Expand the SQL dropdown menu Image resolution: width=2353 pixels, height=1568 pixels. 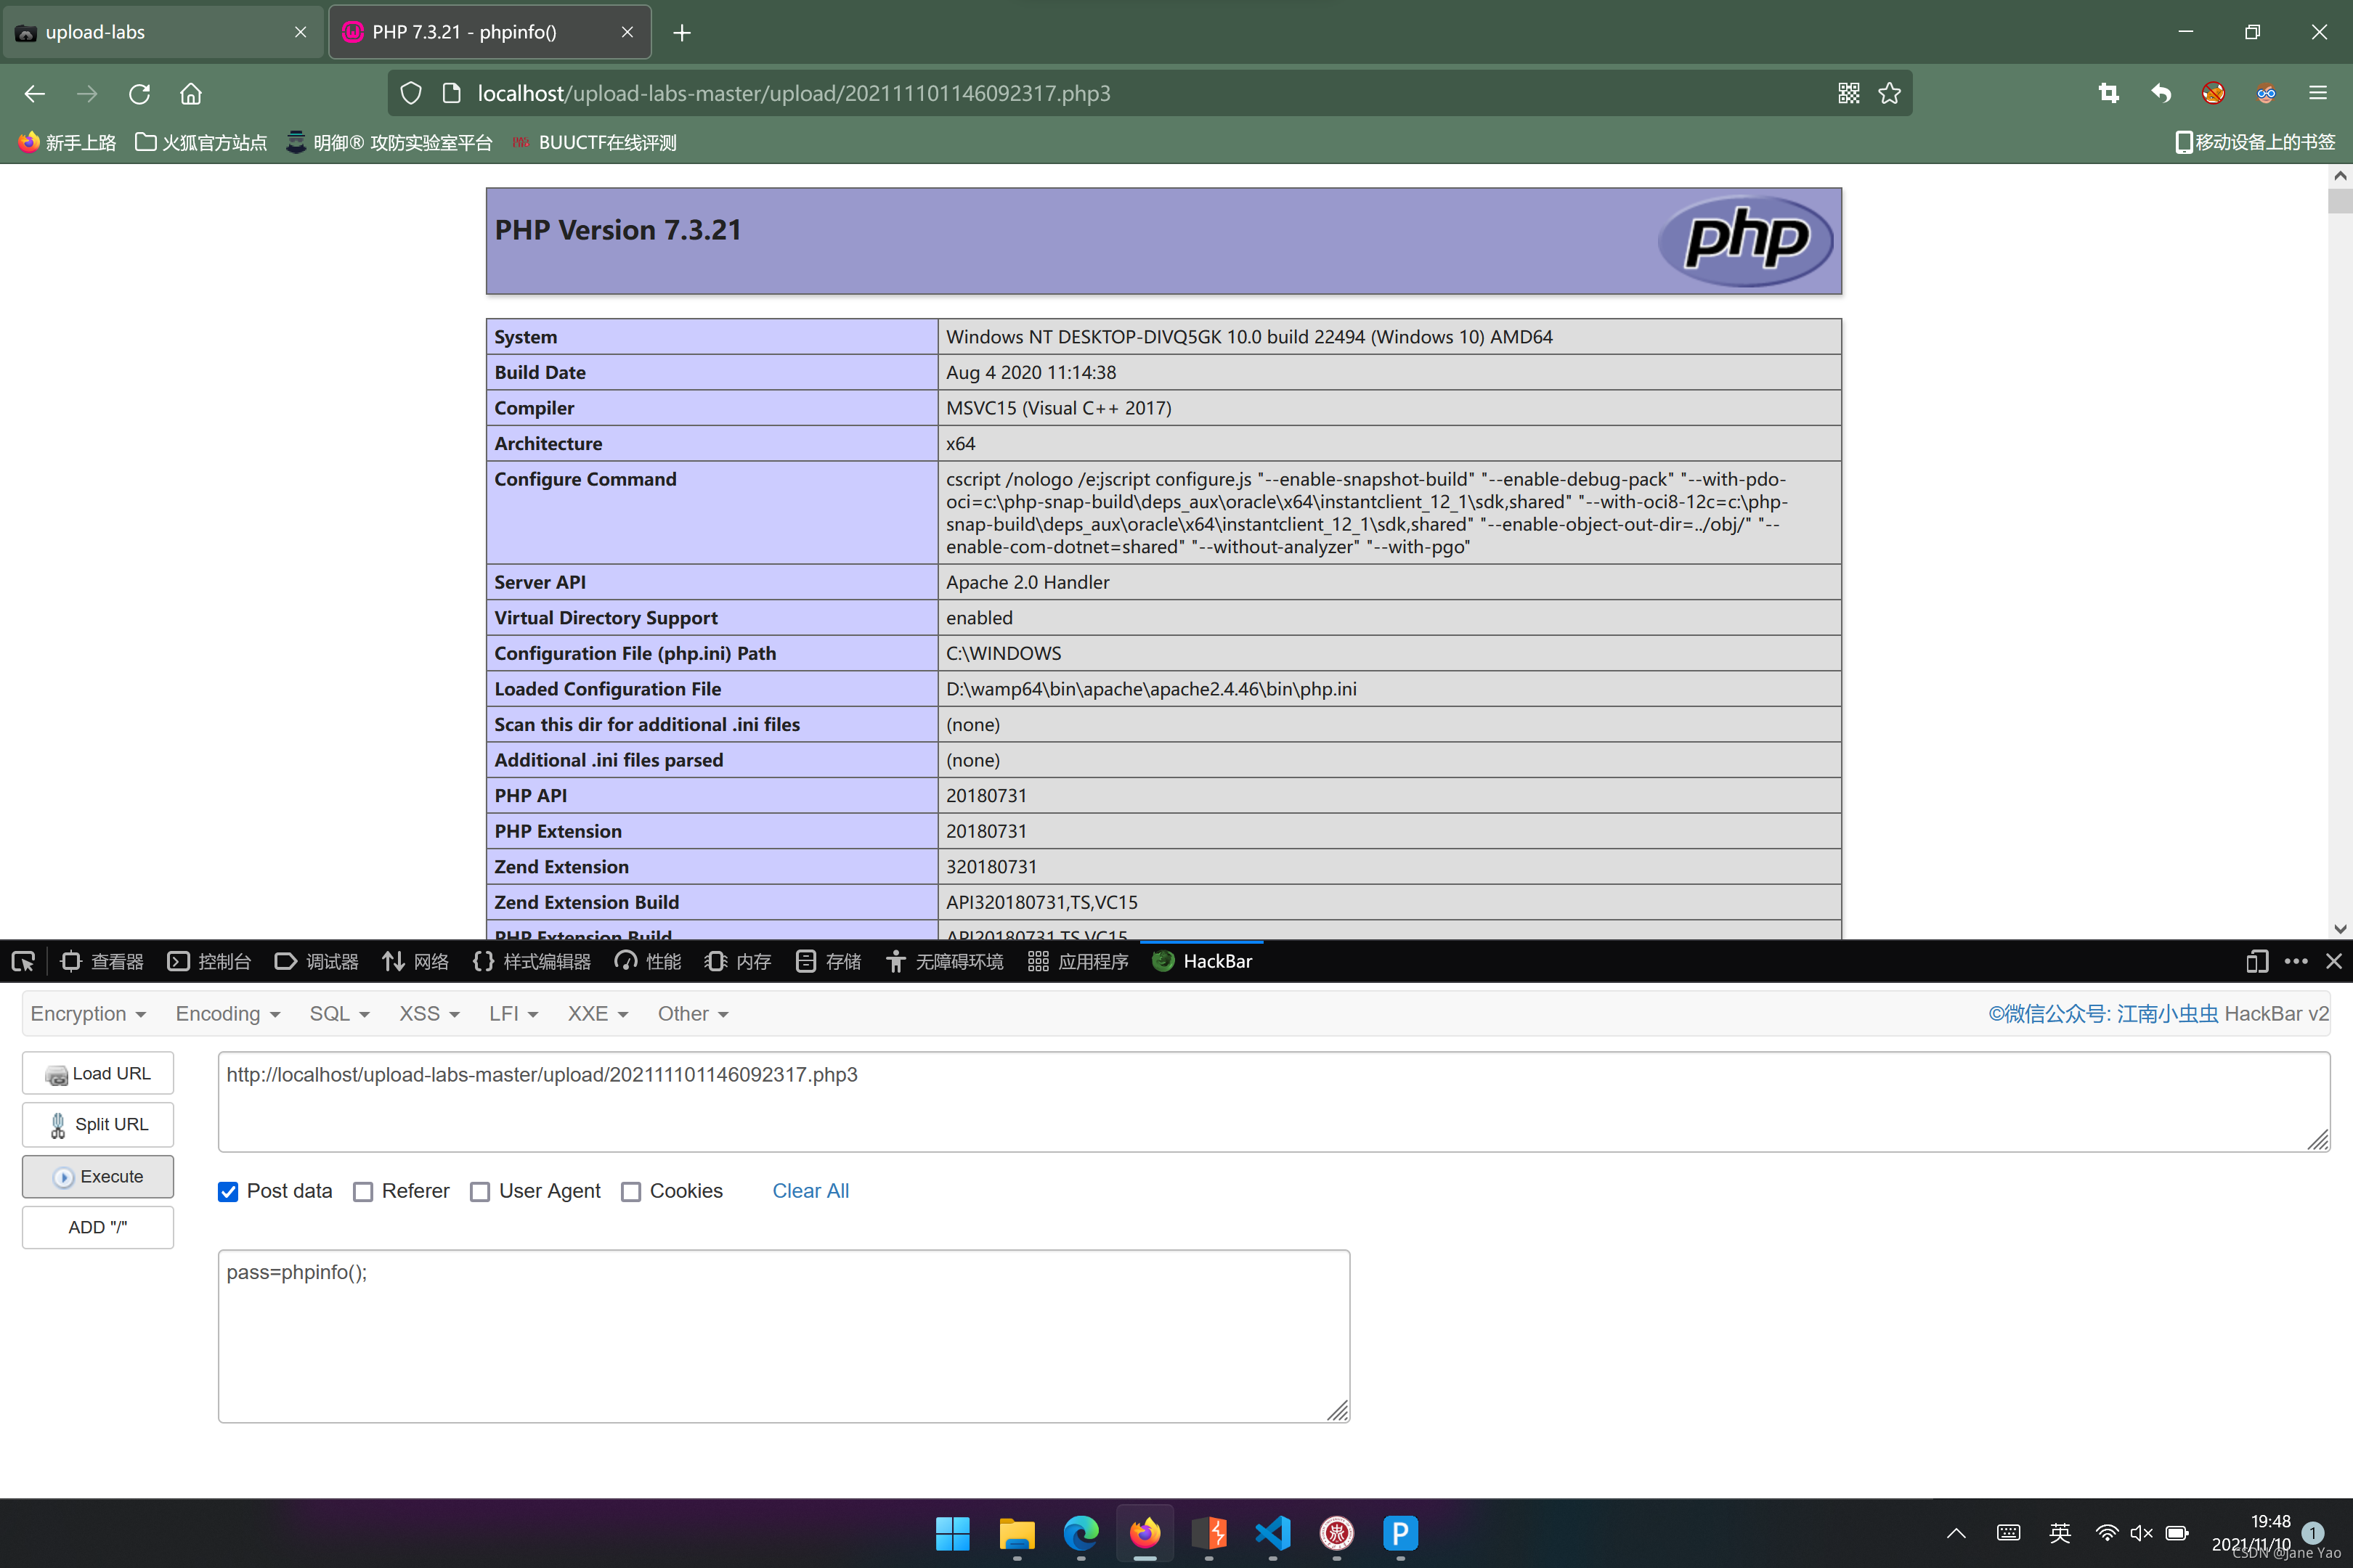pyautogui.click(x=338, y=1013)
